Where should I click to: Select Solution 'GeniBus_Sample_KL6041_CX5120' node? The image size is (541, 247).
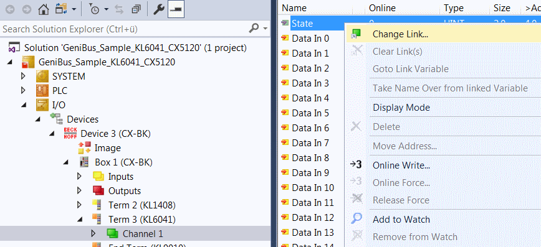[x=135, y=47]
